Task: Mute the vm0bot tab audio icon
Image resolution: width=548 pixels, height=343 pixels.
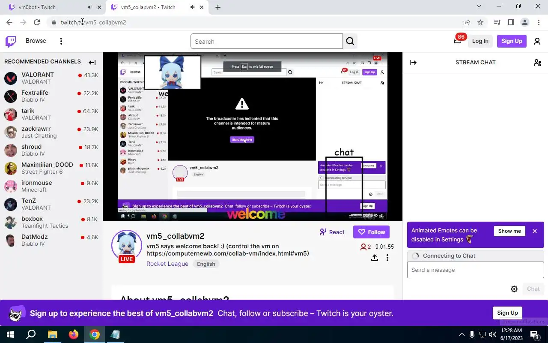Action: point(90,7)
